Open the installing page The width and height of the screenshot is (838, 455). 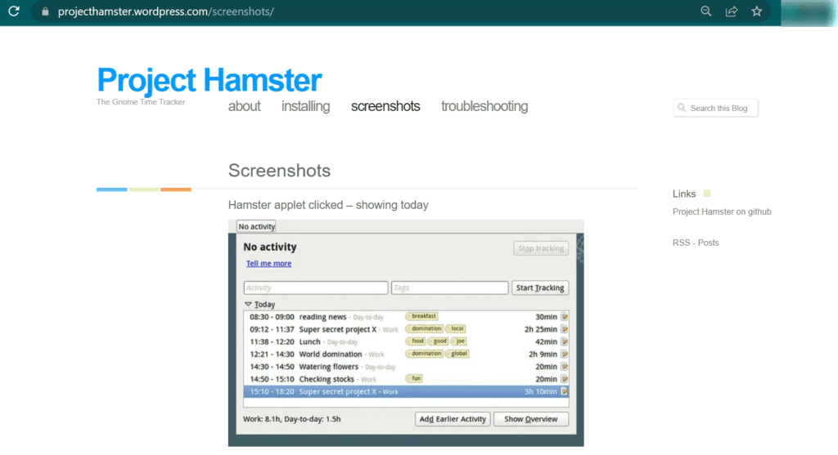(x=306, y=106)
